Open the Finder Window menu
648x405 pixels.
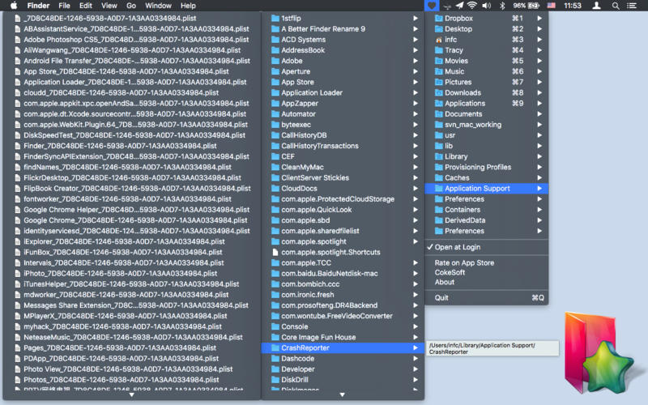tap(158, 6)
